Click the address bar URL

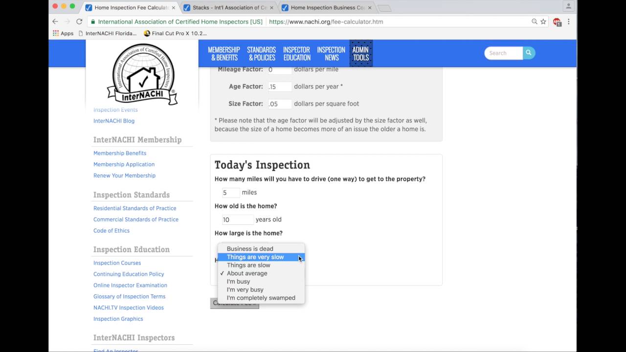(x=326, y=22)
